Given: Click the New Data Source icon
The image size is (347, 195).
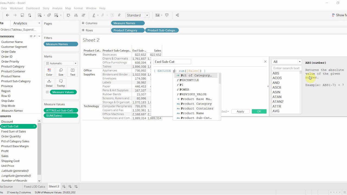Looking at the screenshot, I should coord(30,15).
